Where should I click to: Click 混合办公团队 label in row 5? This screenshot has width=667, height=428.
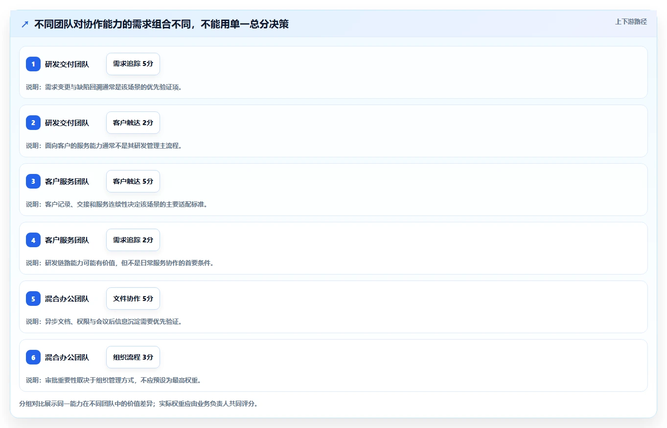pyautogui.click(x=67, y=299)
